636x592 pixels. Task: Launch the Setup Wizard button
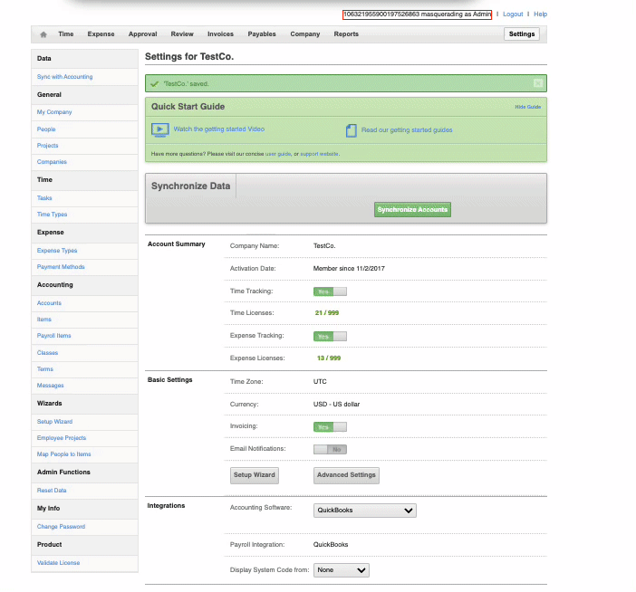coord(255,475)
